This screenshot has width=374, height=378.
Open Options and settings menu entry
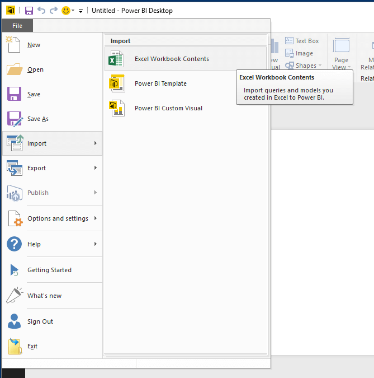52,218
